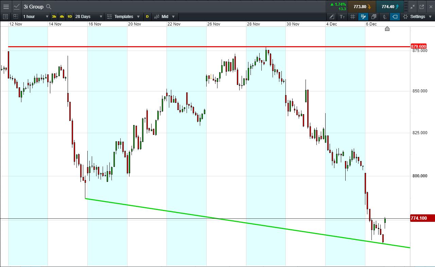Collapse the chart with the shrink arrows icon
The width and height of the screenshot is (435, 267).
[x=413, y=6]
